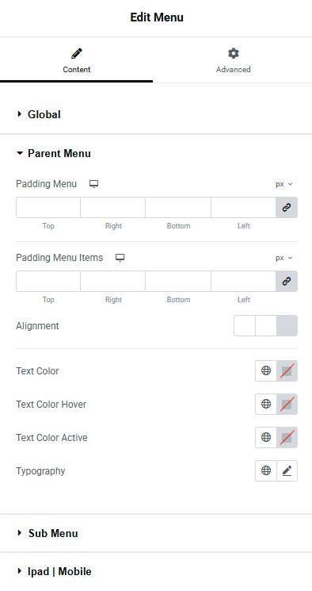The width and height of the screenshot is (312, 591).
Task: Click the Top field of Padding Menu
Action: point(48,207)
